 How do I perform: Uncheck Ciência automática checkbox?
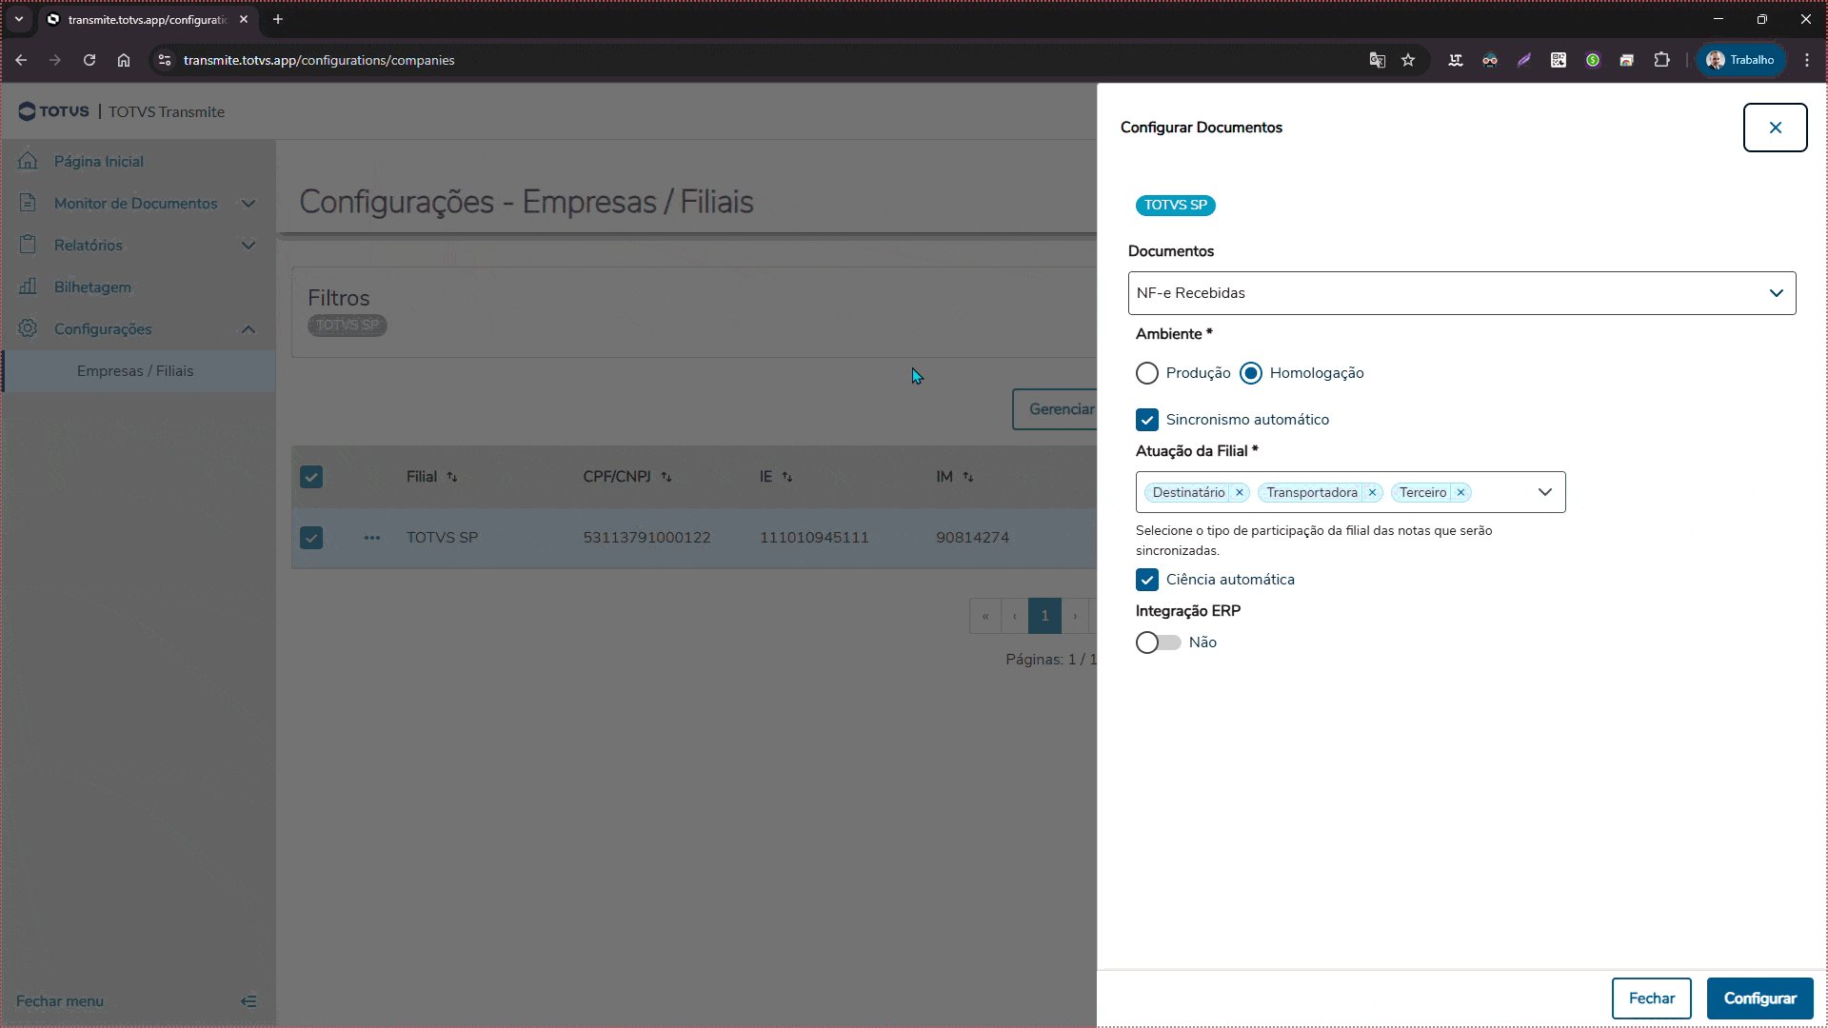1147,580
